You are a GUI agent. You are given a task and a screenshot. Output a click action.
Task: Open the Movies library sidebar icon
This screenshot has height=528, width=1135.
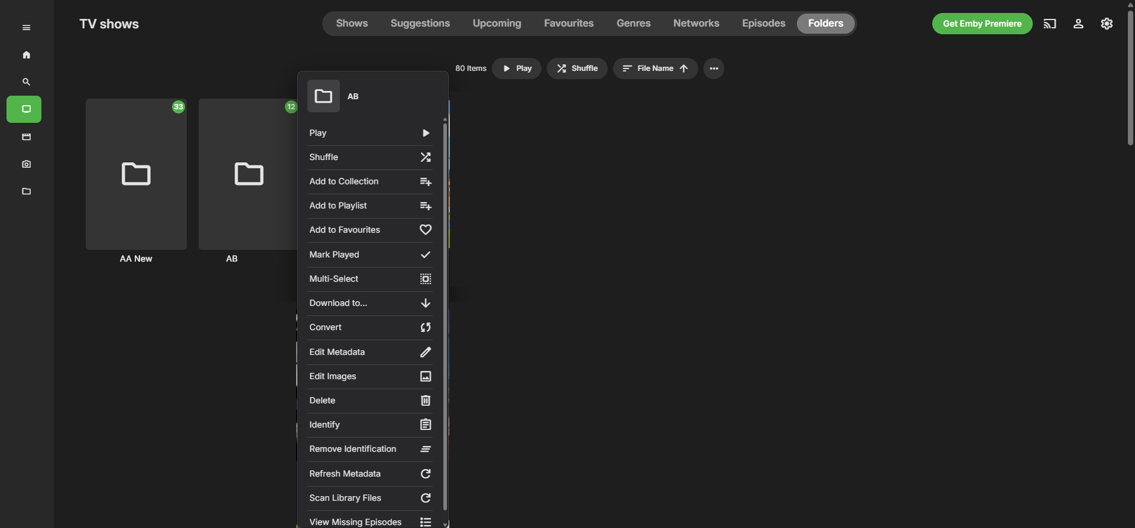click(26, 137)
